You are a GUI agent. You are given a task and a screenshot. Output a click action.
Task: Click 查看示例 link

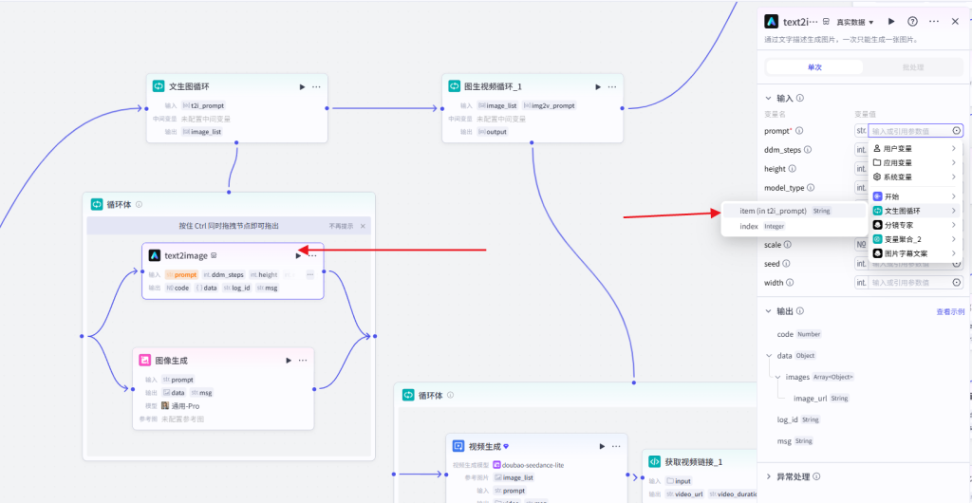click(949, 311)
